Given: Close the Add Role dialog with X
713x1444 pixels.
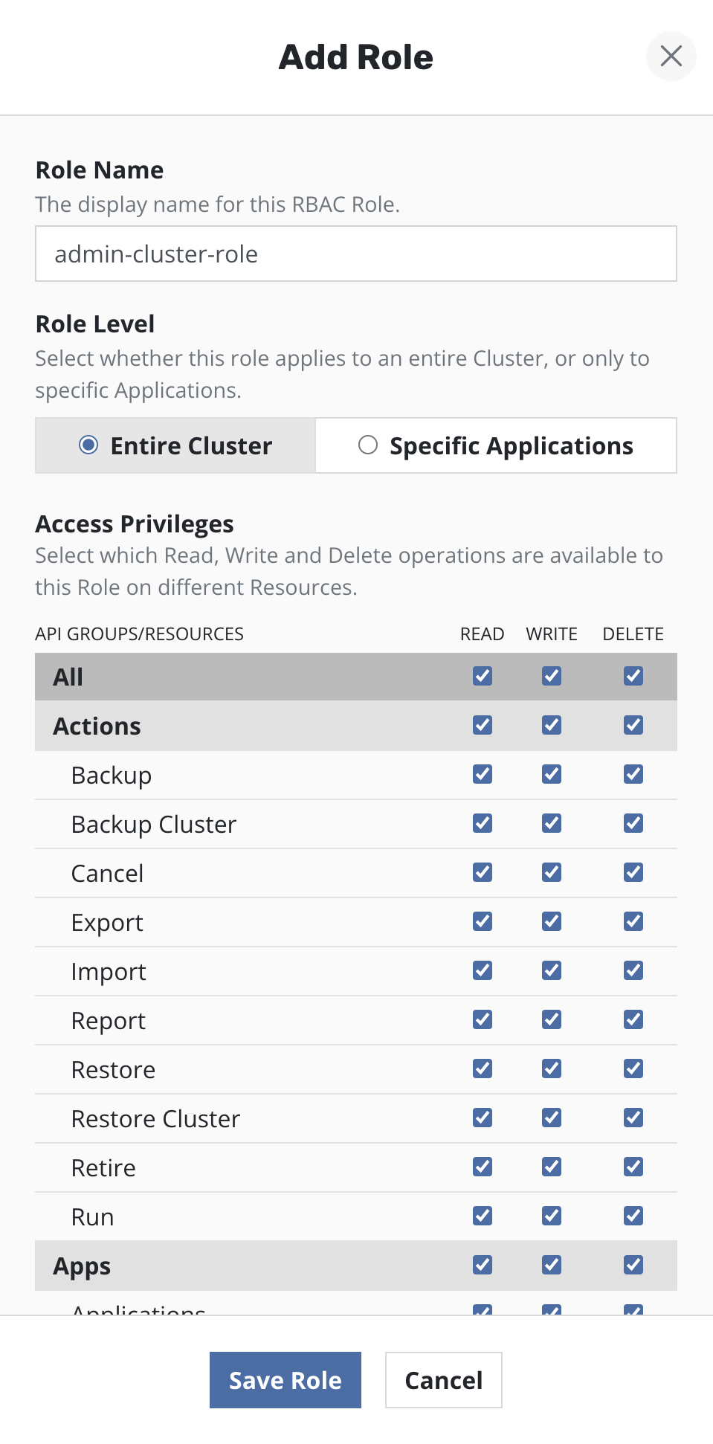Looking at the screenshot, I should coord(671,56).
